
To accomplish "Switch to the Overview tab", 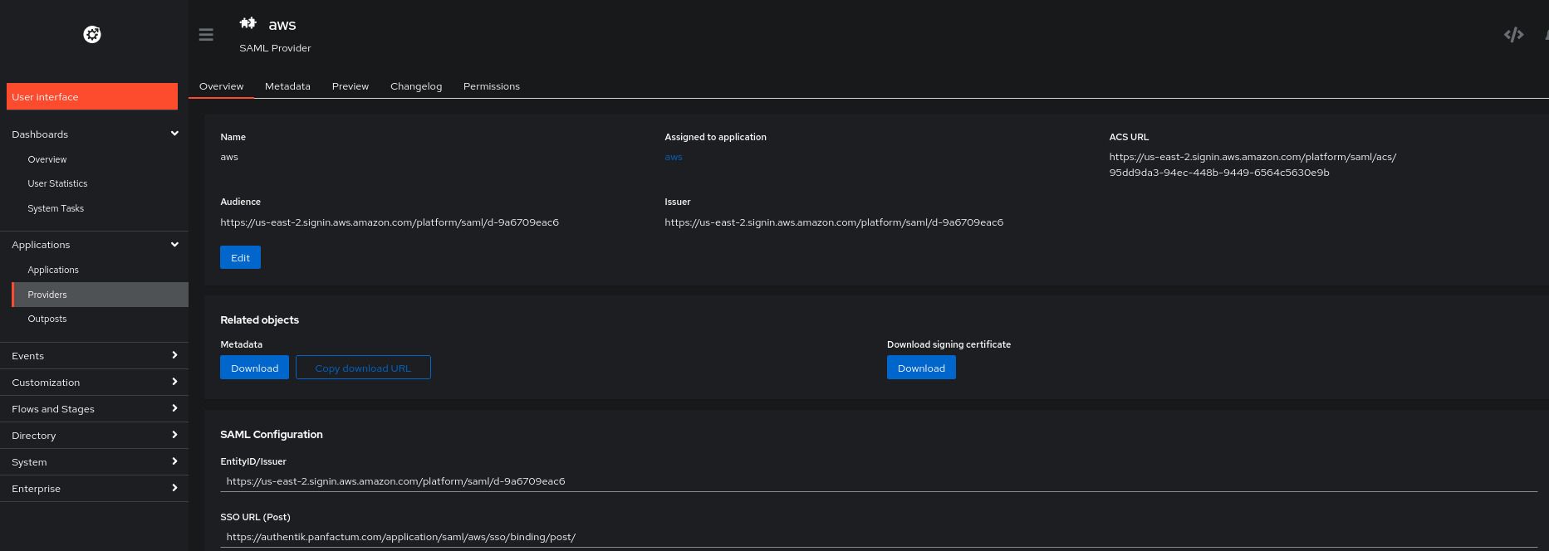I will (221, 86).
